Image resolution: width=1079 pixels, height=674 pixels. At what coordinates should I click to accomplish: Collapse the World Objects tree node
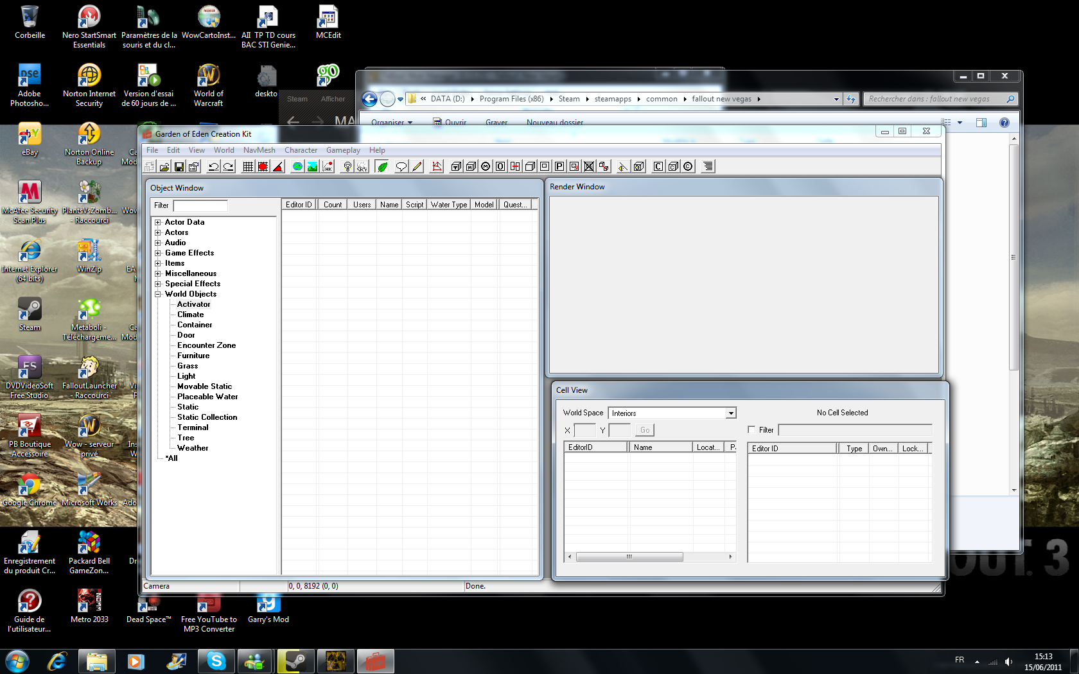click(157, 294)
